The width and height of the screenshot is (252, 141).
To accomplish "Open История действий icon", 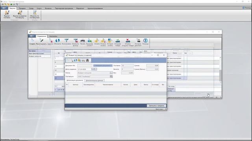I will coord(138,42).
